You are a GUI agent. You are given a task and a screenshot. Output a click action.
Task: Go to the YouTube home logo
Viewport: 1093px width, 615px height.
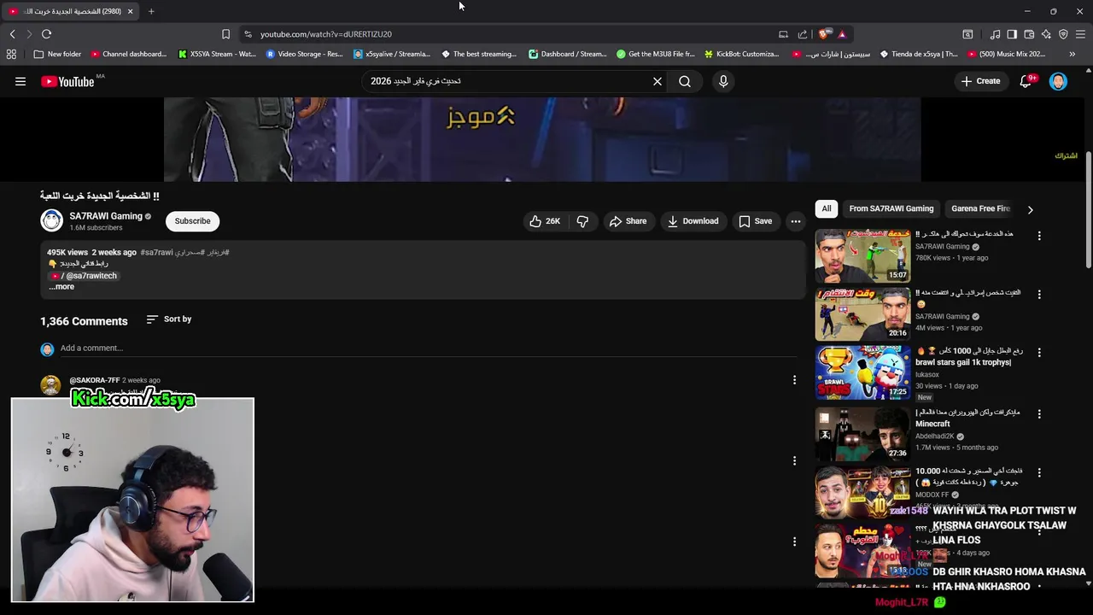(x=67, y=81)
